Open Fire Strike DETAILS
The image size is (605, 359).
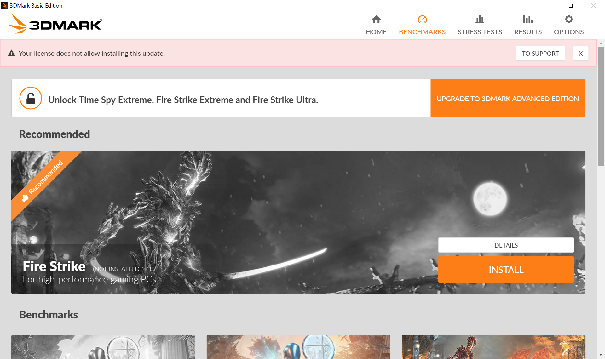[506, 245]
